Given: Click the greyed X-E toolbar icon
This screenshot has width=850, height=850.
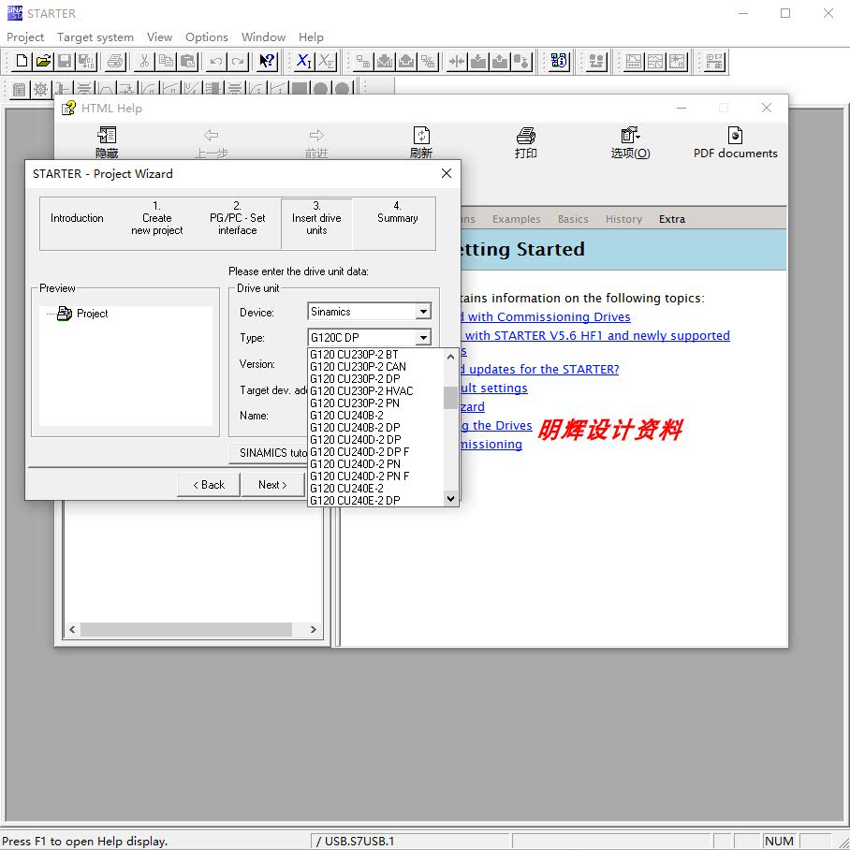Looking at the screenshot, I should coord(326,61).
